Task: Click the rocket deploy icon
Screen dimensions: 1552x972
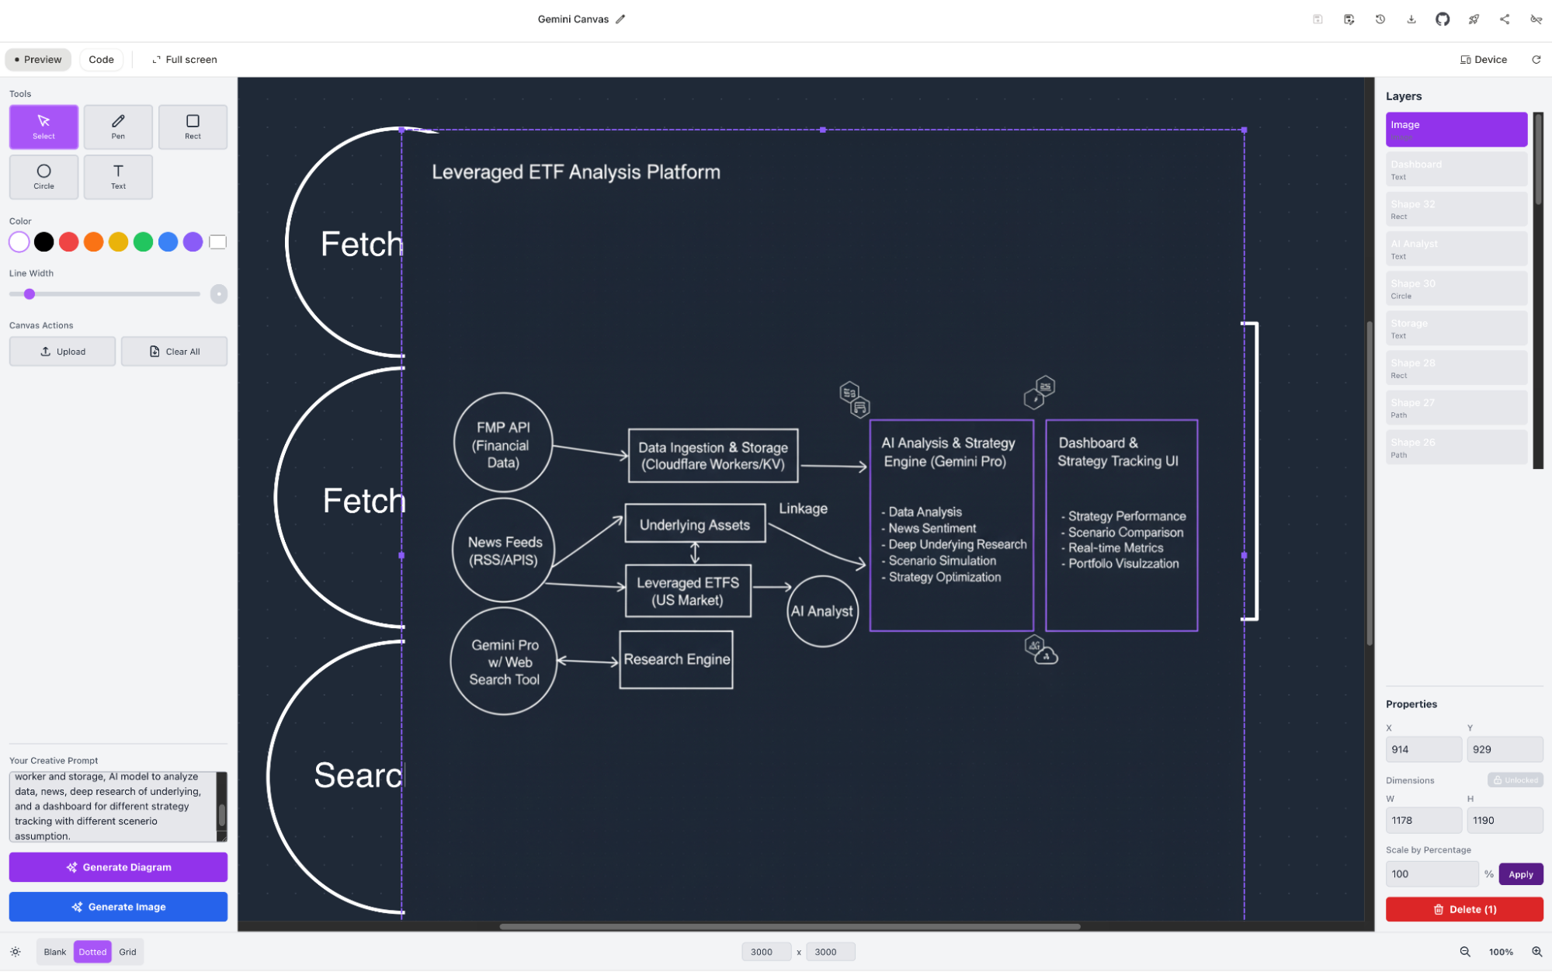Action: point(1473,19)
